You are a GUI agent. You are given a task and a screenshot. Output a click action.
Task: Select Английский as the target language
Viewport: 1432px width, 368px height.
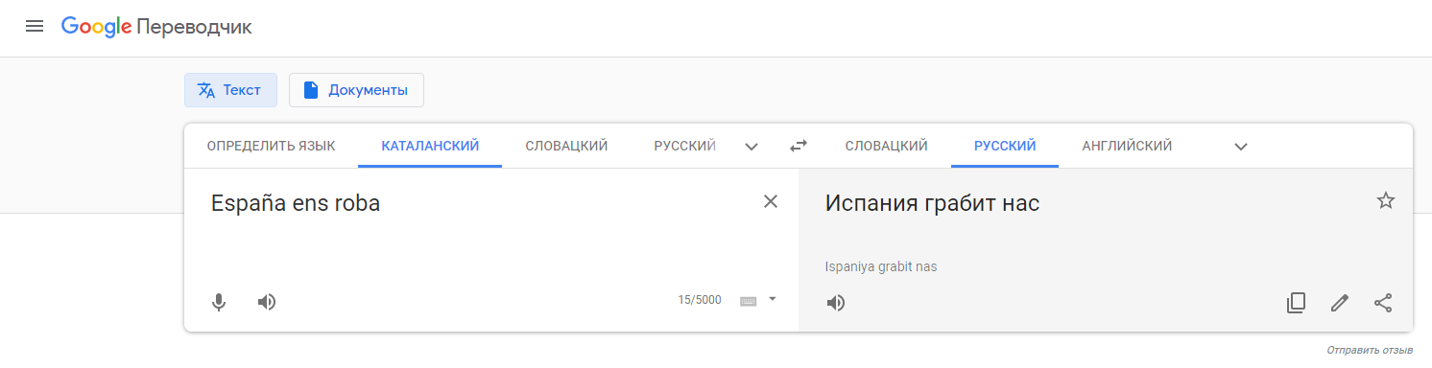(x=1127, y=146)
